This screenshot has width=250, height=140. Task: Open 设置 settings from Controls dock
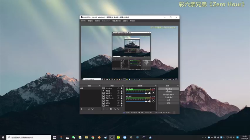[x=169, y=100]
